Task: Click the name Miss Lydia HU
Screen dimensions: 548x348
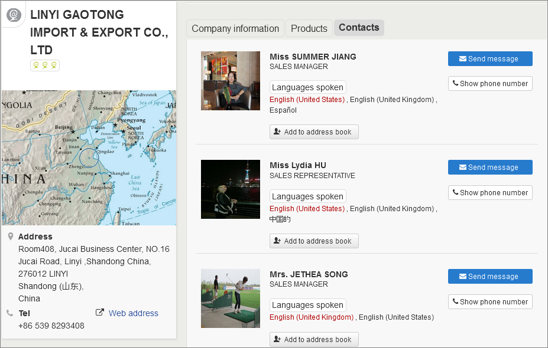Action: click(x=298, y=165)
